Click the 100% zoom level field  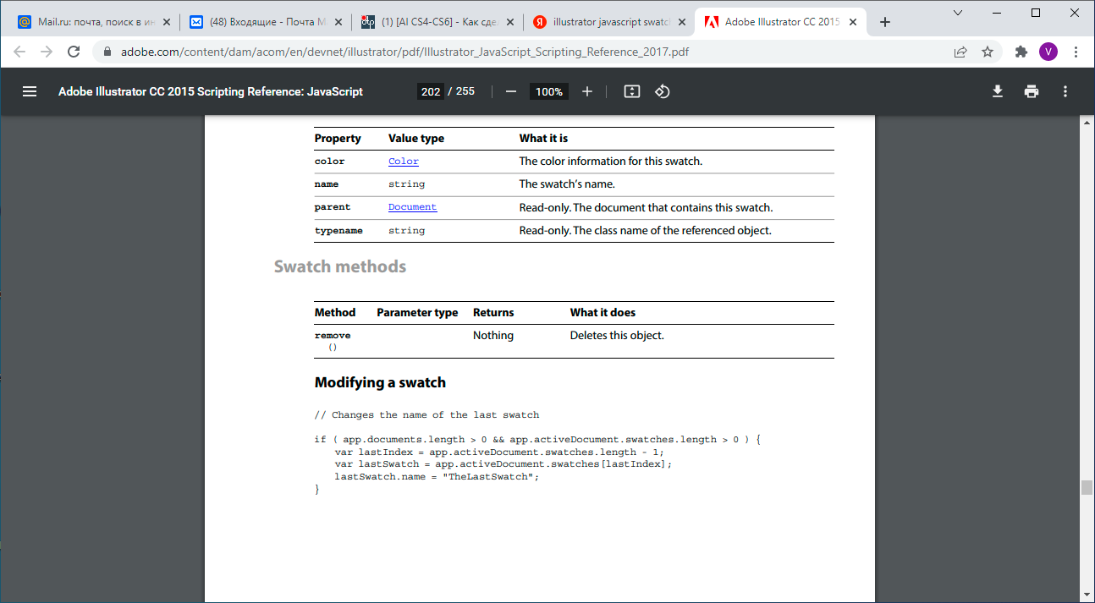coord(549,91)
